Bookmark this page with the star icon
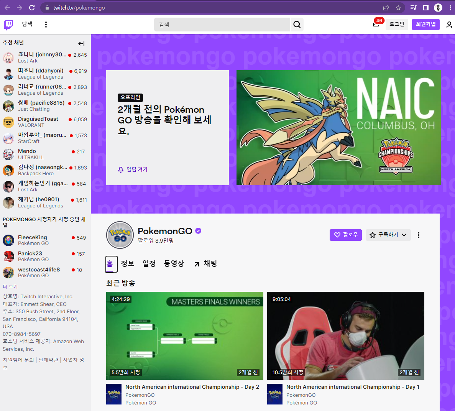The width and height of the screenshot is (455, 411). [x=398, y=8]
